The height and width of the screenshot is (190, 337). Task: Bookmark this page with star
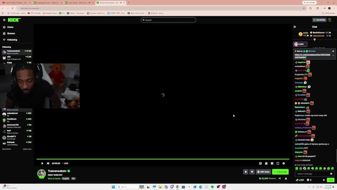tap(304, 8)
